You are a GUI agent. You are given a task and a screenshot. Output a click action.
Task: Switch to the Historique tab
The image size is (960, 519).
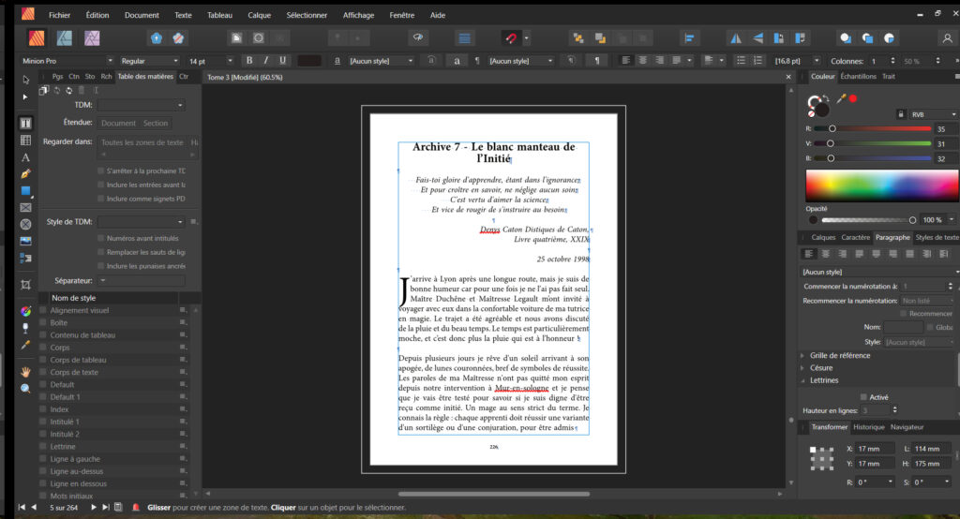(869, 427)
